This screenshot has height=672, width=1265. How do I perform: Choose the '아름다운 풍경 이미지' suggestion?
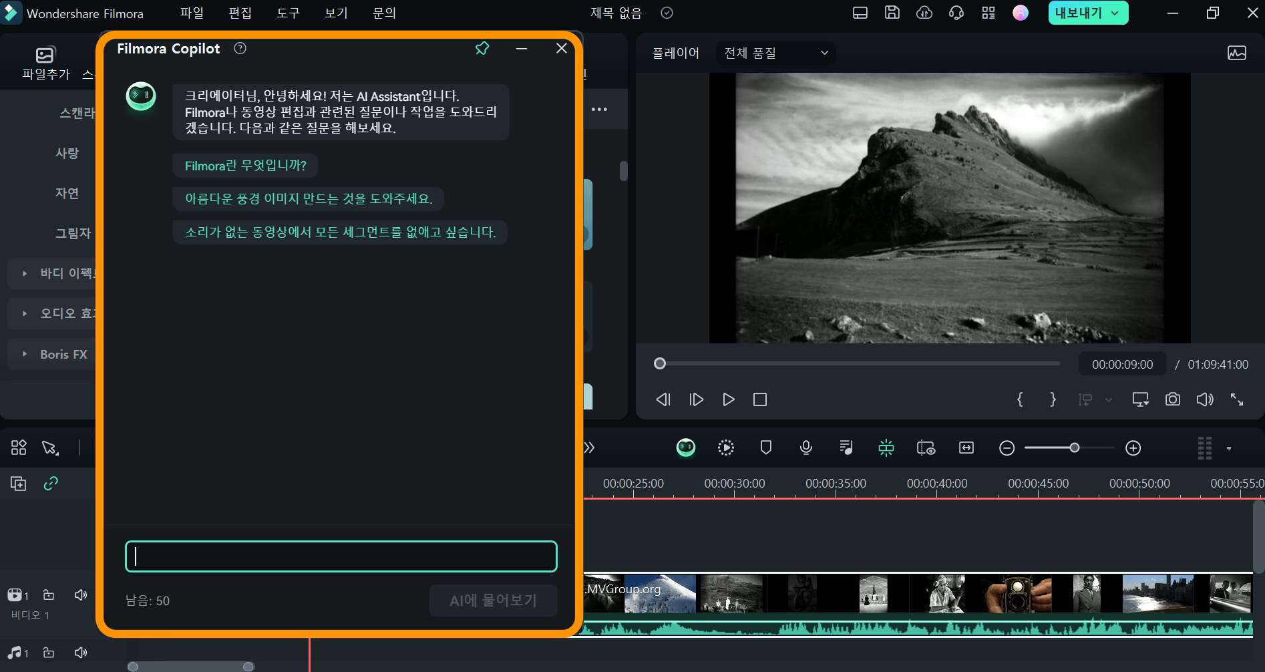(x=309, y=199)
